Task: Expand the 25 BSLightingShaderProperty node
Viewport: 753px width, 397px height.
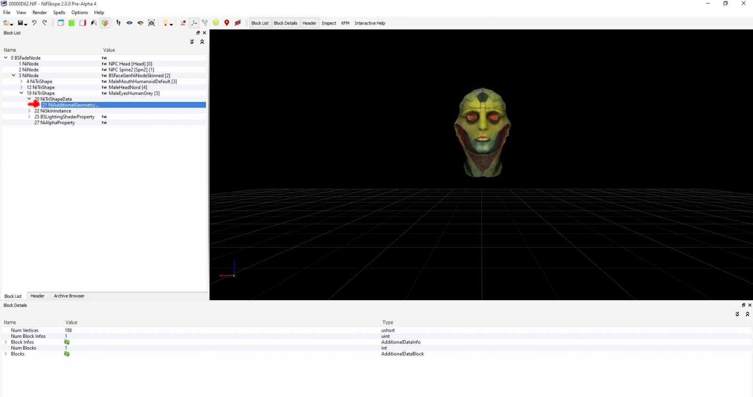Action: coord(29,117)
